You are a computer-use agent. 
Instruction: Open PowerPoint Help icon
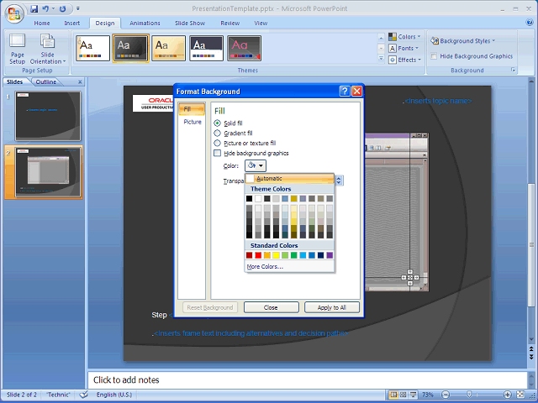(530, 23)
